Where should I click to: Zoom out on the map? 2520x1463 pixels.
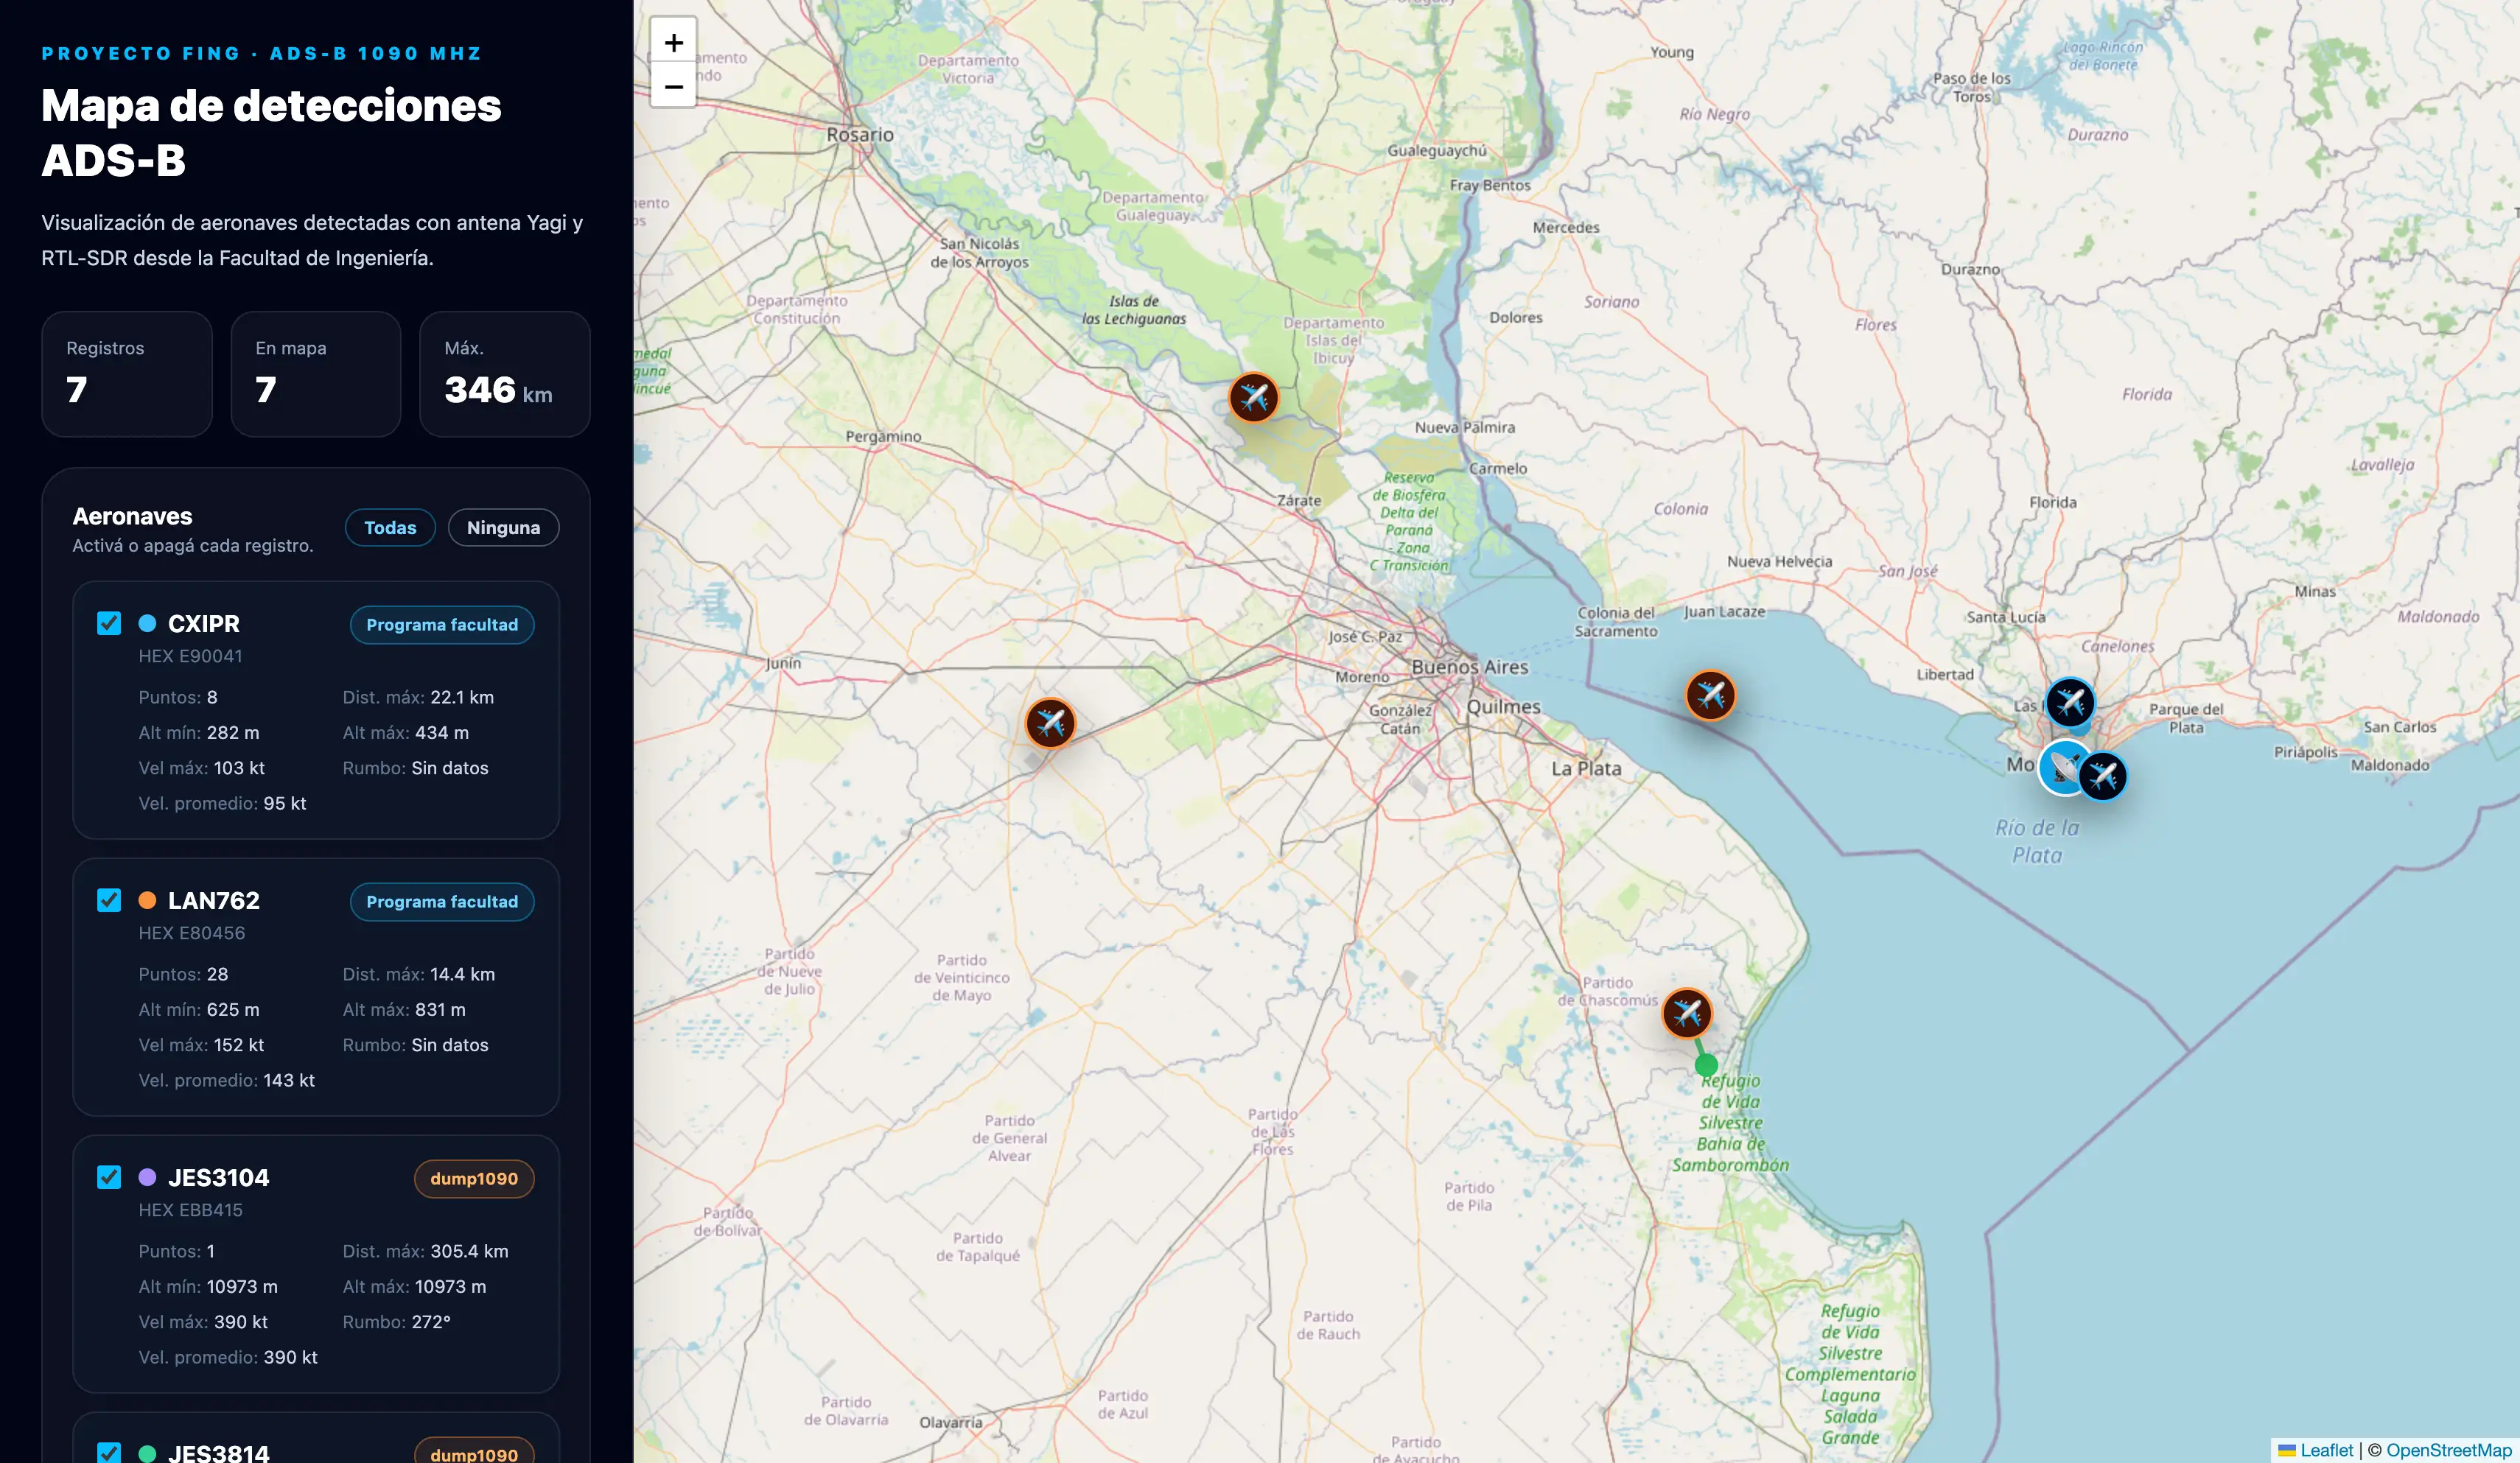pyautogui.click(x=673, y=86)
